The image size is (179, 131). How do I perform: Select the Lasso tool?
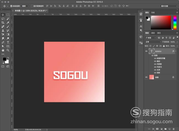3,19
